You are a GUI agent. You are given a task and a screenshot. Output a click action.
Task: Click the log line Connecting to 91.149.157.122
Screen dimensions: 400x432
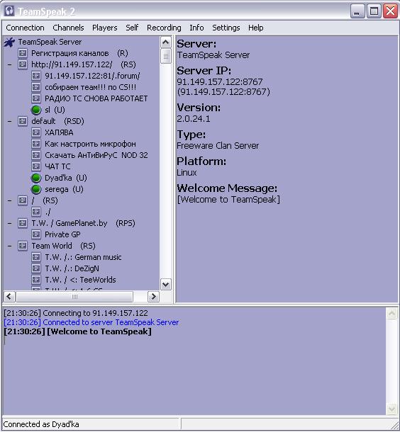coord(76,313)
